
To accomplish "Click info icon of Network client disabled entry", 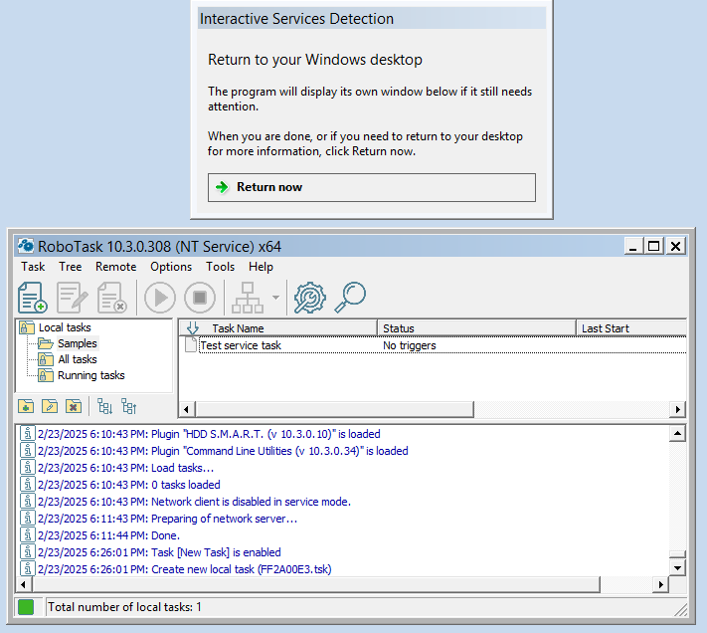I will (x=28, y=502).
